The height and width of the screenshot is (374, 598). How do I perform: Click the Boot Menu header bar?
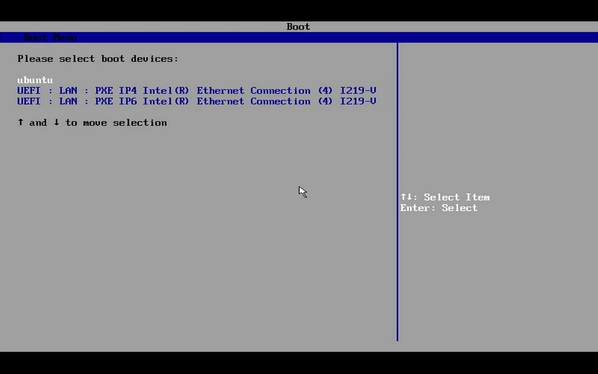(299, 37)
